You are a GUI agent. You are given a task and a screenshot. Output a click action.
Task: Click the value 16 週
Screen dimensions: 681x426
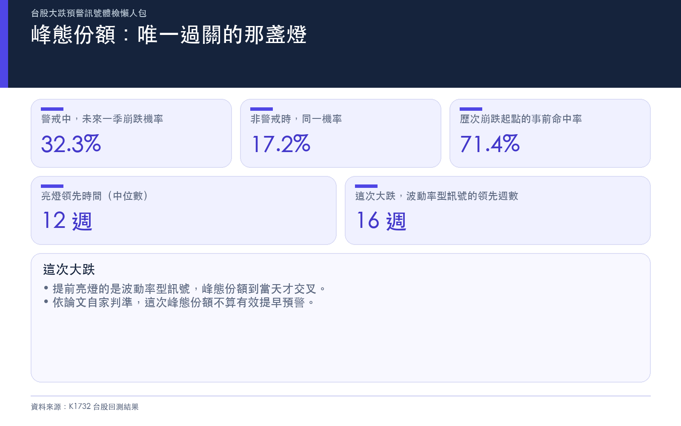click(x=381, y=221)
